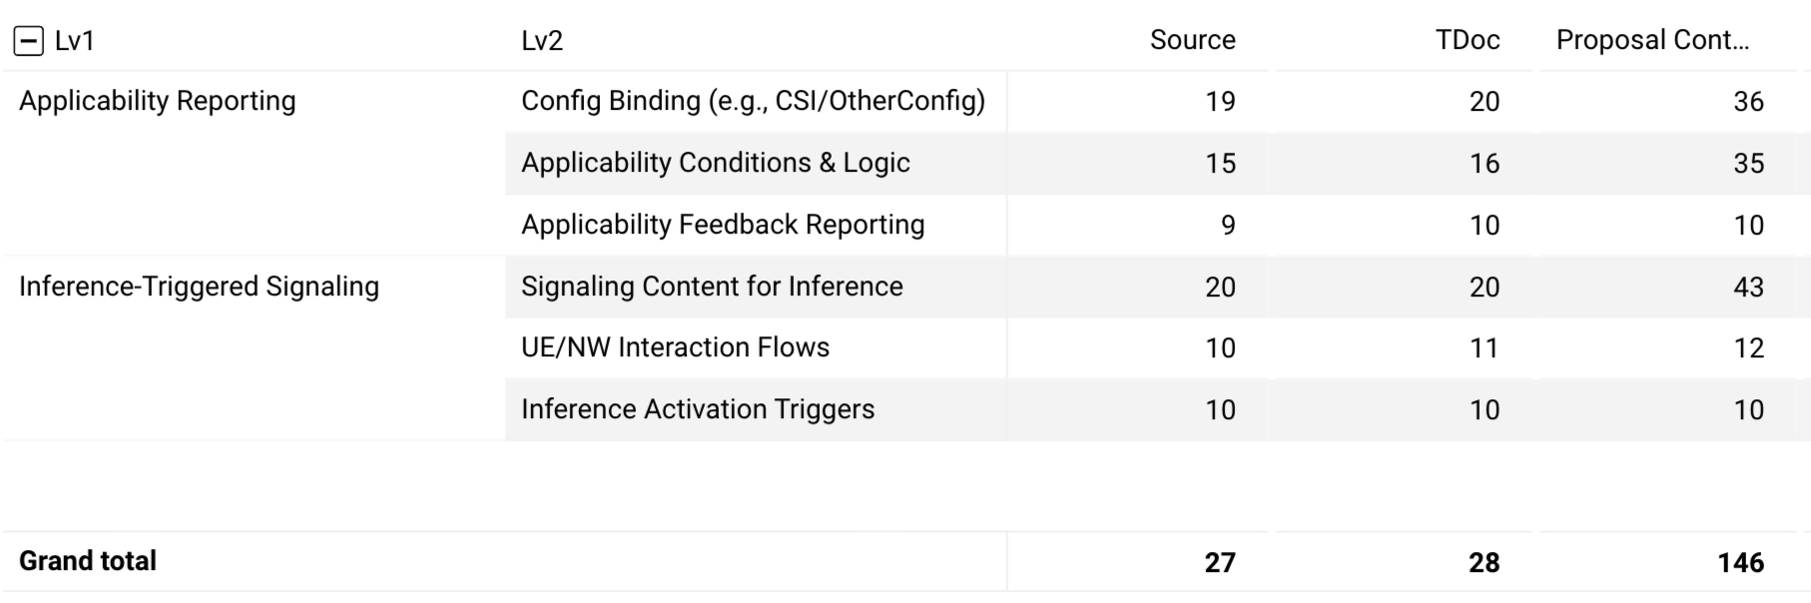Viewport: 1811px width, 603px height.
Task: Click Grand total Proposal value 146
Action: 1741,563
